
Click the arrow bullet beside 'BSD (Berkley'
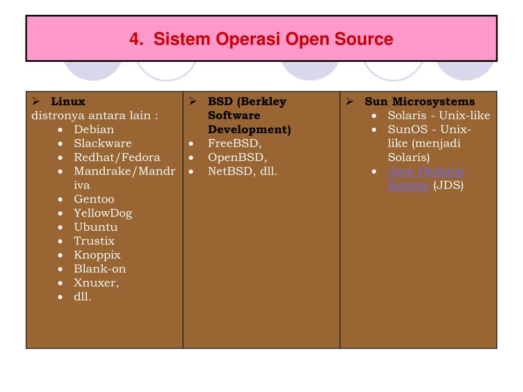193,101
